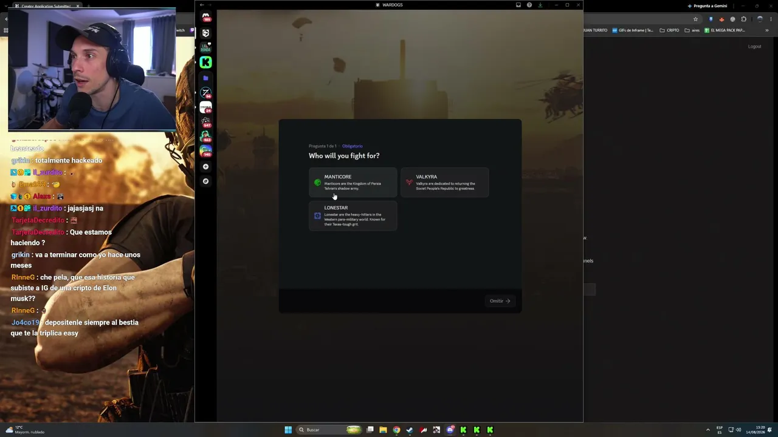Open Discord from the taskbar
778x437 pixels.
coord(450,430)
